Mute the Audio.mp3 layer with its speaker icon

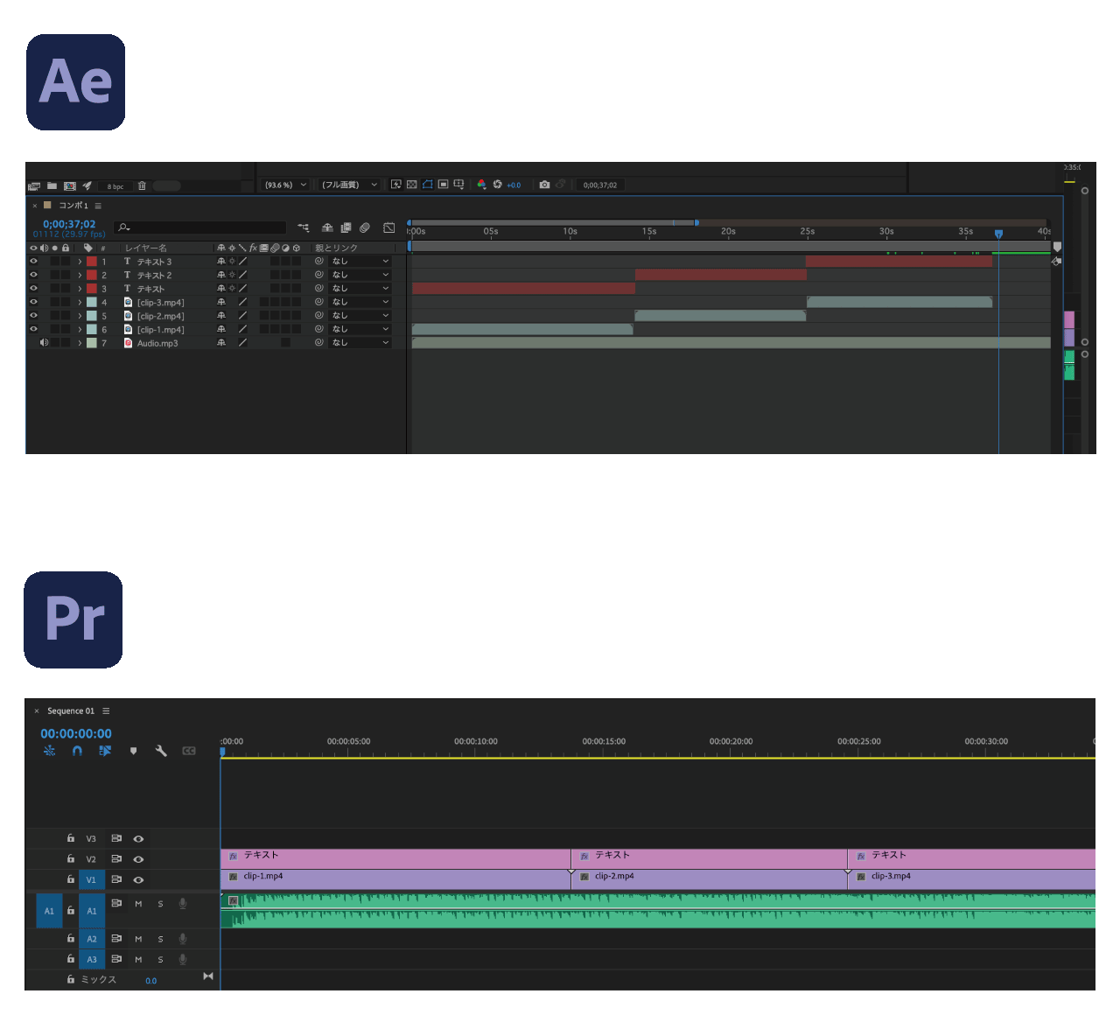pos(44,343)
